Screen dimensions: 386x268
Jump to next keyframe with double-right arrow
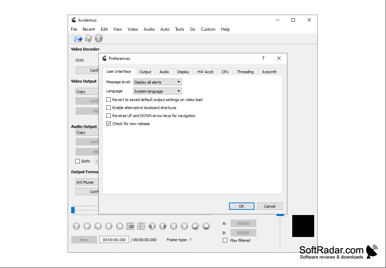(x=120, y=226)
